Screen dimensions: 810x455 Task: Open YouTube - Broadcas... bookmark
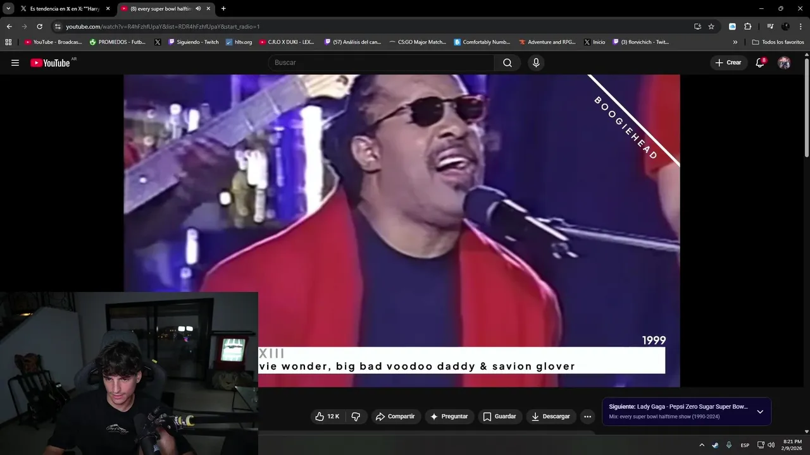53,42
